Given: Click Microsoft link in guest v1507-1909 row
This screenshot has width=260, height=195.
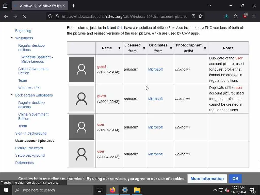Looking at the screenshot, I should point(155,69).
